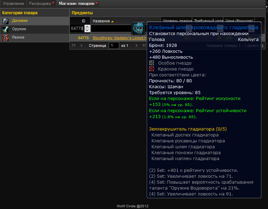Click the gladiator helm item icon thumbnail
268x209 pixels.
tap(138, 28)
